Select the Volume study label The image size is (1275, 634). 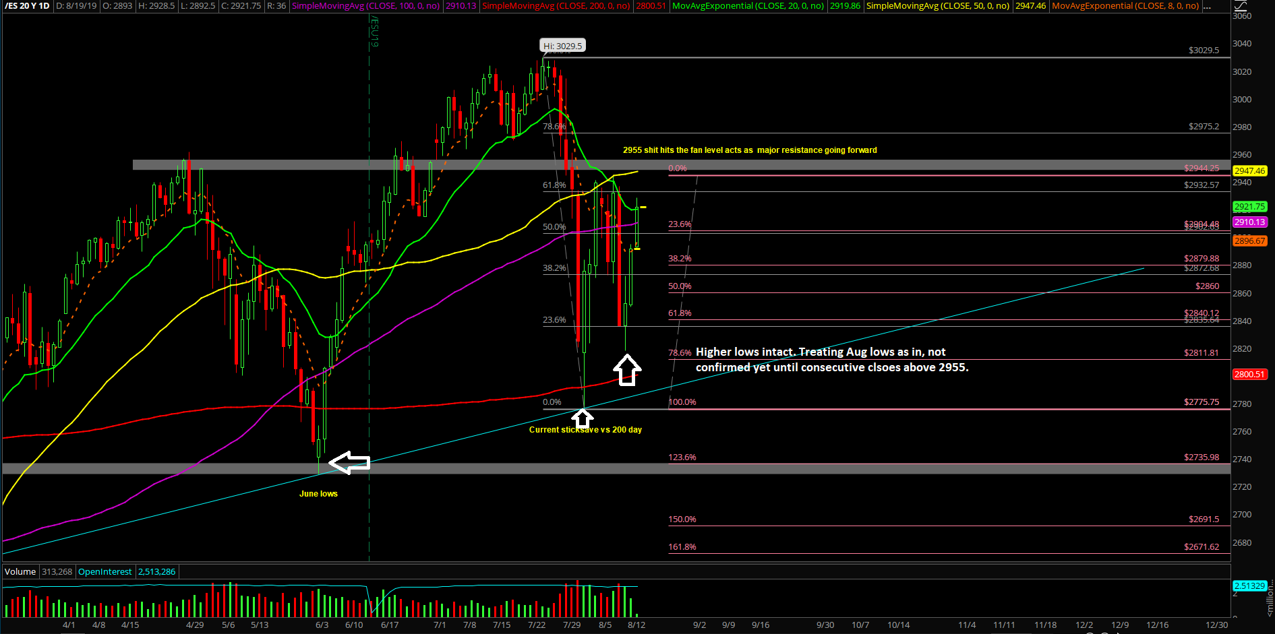20,572
